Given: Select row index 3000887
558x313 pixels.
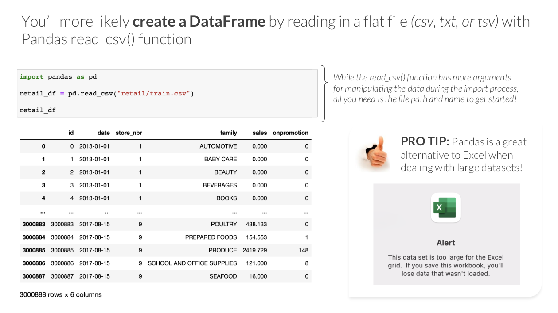Looking at the screenshot, I should pyautogui.click(x=34, y=276).
